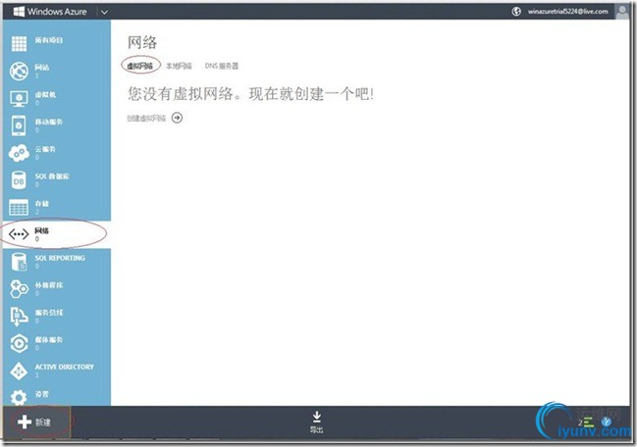Open the 所有项目 all items grid icon
This screenshot has height=447, width=637.
[x=19, y=43]
